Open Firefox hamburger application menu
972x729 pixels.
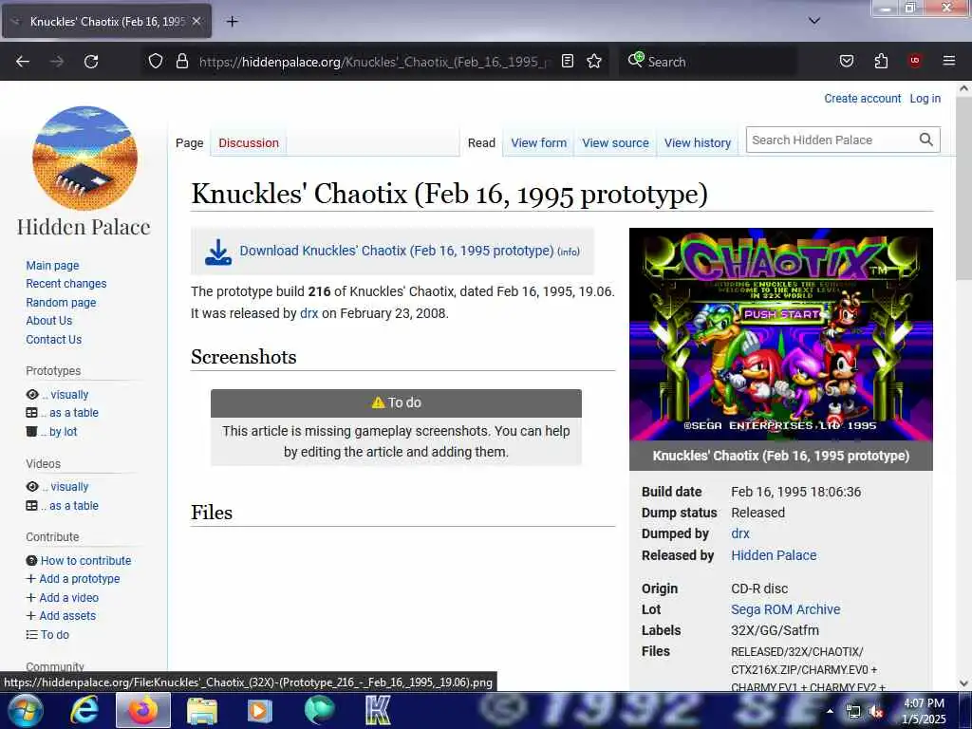[x=948, y=61]
